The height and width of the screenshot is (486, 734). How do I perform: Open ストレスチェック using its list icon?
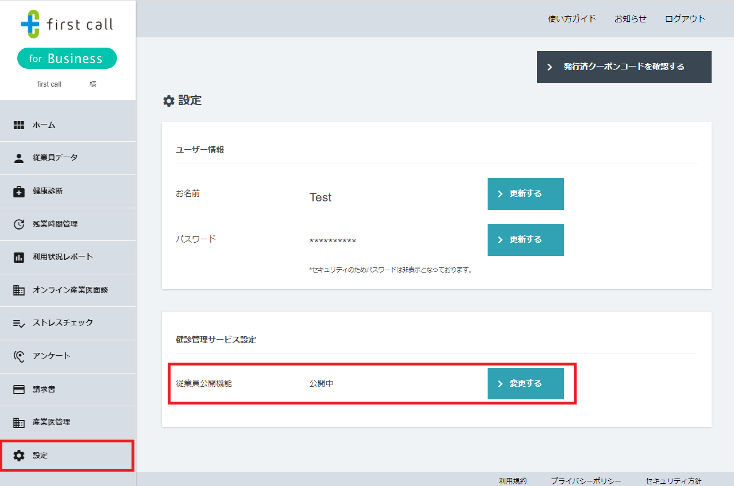pos(19,322)
